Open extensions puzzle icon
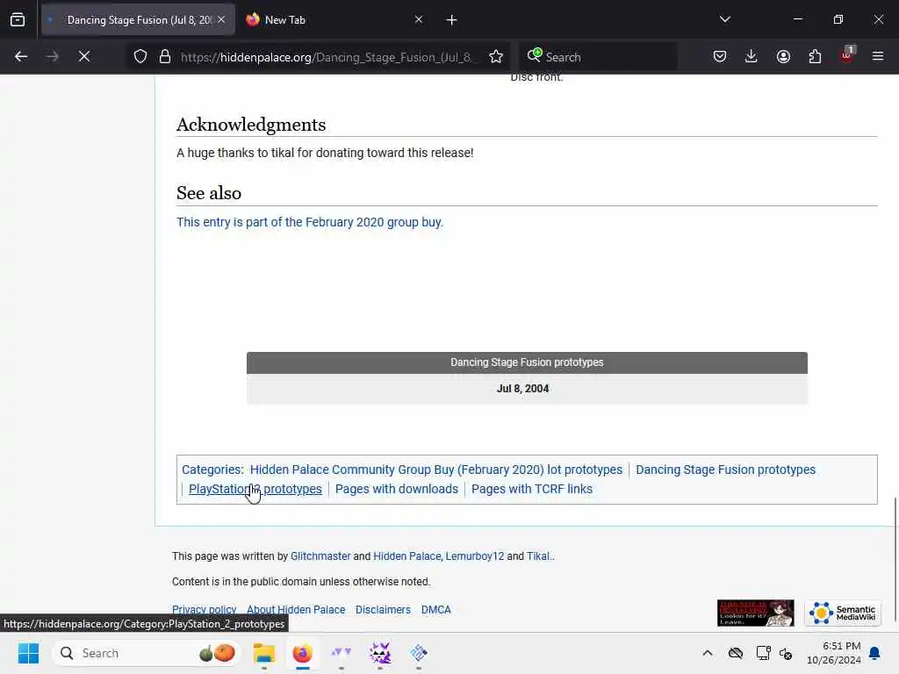 (815, 56)
